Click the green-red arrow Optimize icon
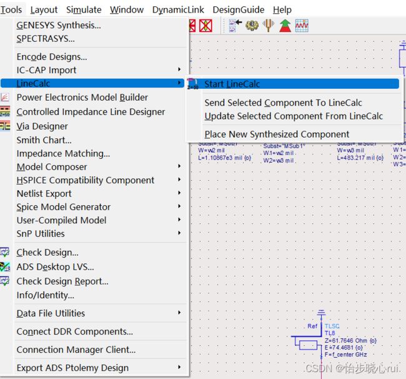The height and width of the screenshot is (379, 406). (x=285, y=26)
